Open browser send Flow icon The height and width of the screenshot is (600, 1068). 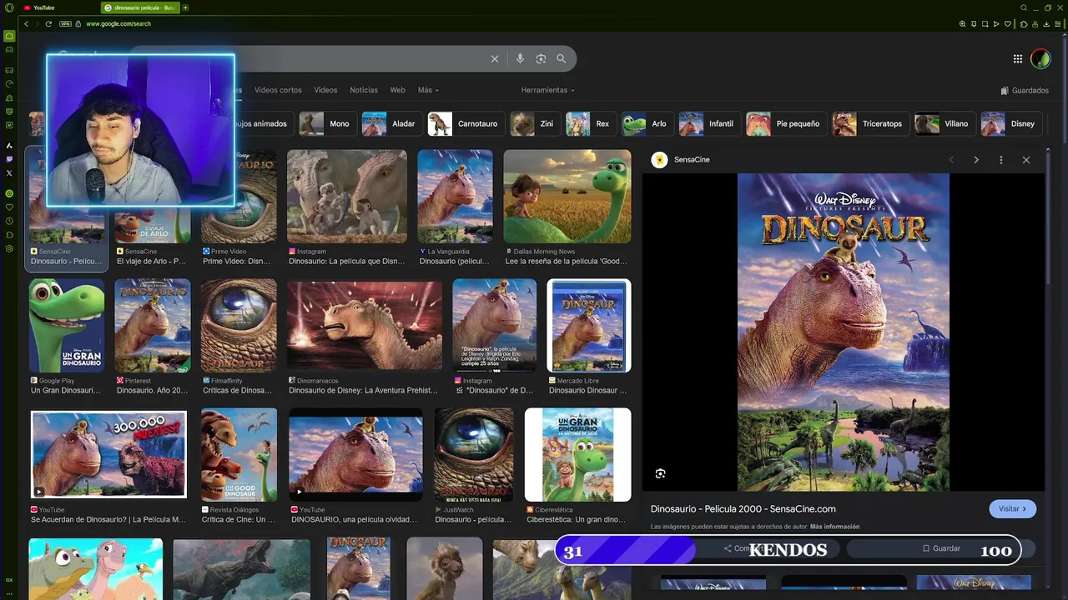point(996,24)
